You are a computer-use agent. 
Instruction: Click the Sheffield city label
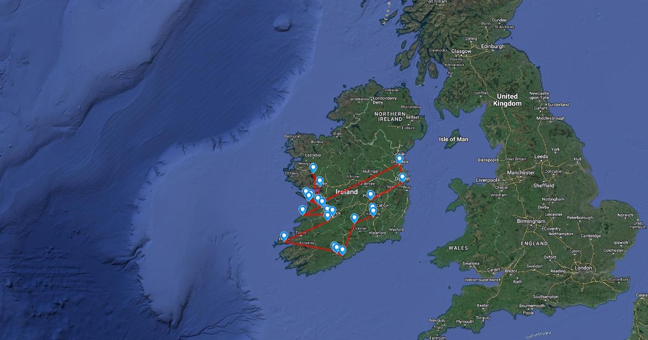click(x=543, y=185)
